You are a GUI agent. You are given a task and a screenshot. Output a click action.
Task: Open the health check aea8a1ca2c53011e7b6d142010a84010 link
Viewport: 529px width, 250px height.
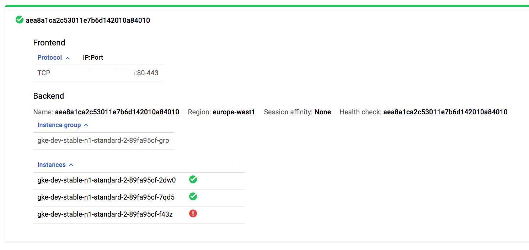point(445,112)
